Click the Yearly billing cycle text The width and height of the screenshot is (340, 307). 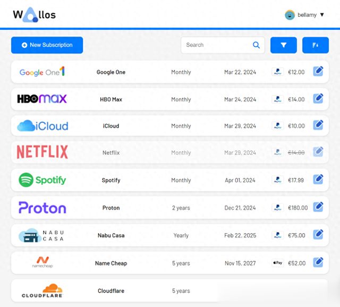pos(181,235)
